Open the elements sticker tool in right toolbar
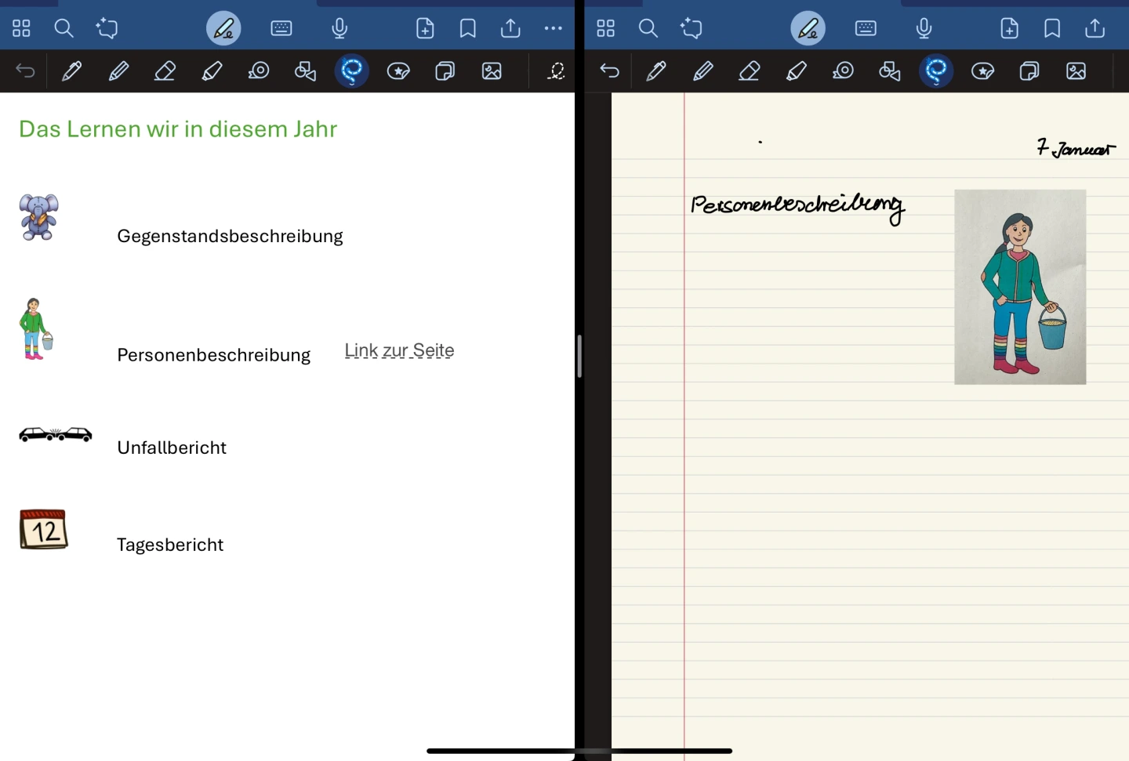The image size is (1129, 761). 982,71
